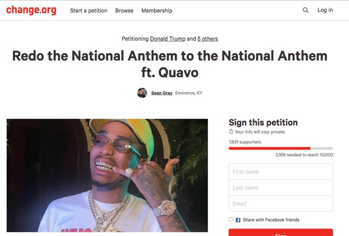The width and height of the screenshot is (349, 236).
Task: Expand the 5 others link
Action: tap(208, 39)
